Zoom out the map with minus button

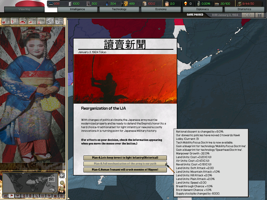point(62,189)
